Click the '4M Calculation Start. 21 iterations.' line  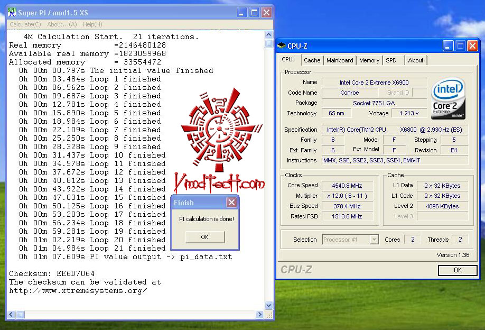pos(111,37)
